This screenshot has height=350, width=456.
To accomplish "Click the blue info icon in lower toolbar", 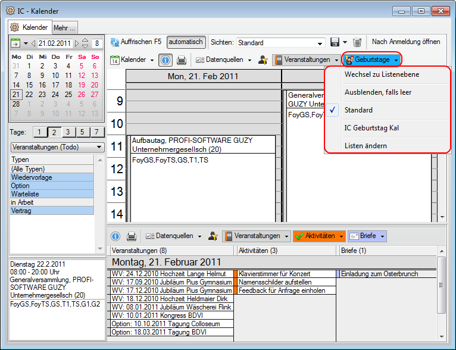I will (115, 236).
